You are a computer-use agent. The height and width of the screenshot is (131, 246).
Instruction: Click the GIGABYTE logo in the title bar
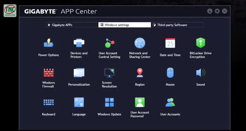click(41, 11)
